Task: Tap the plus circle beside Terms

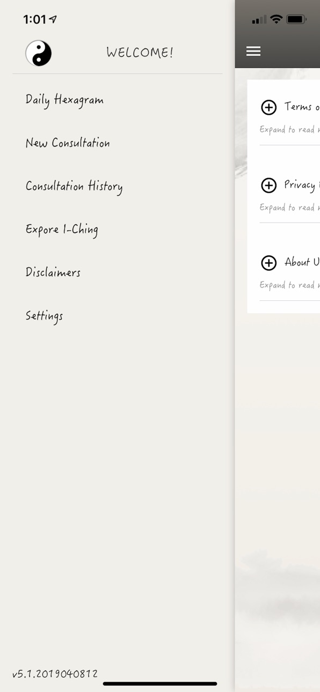Action: (268, 107)
